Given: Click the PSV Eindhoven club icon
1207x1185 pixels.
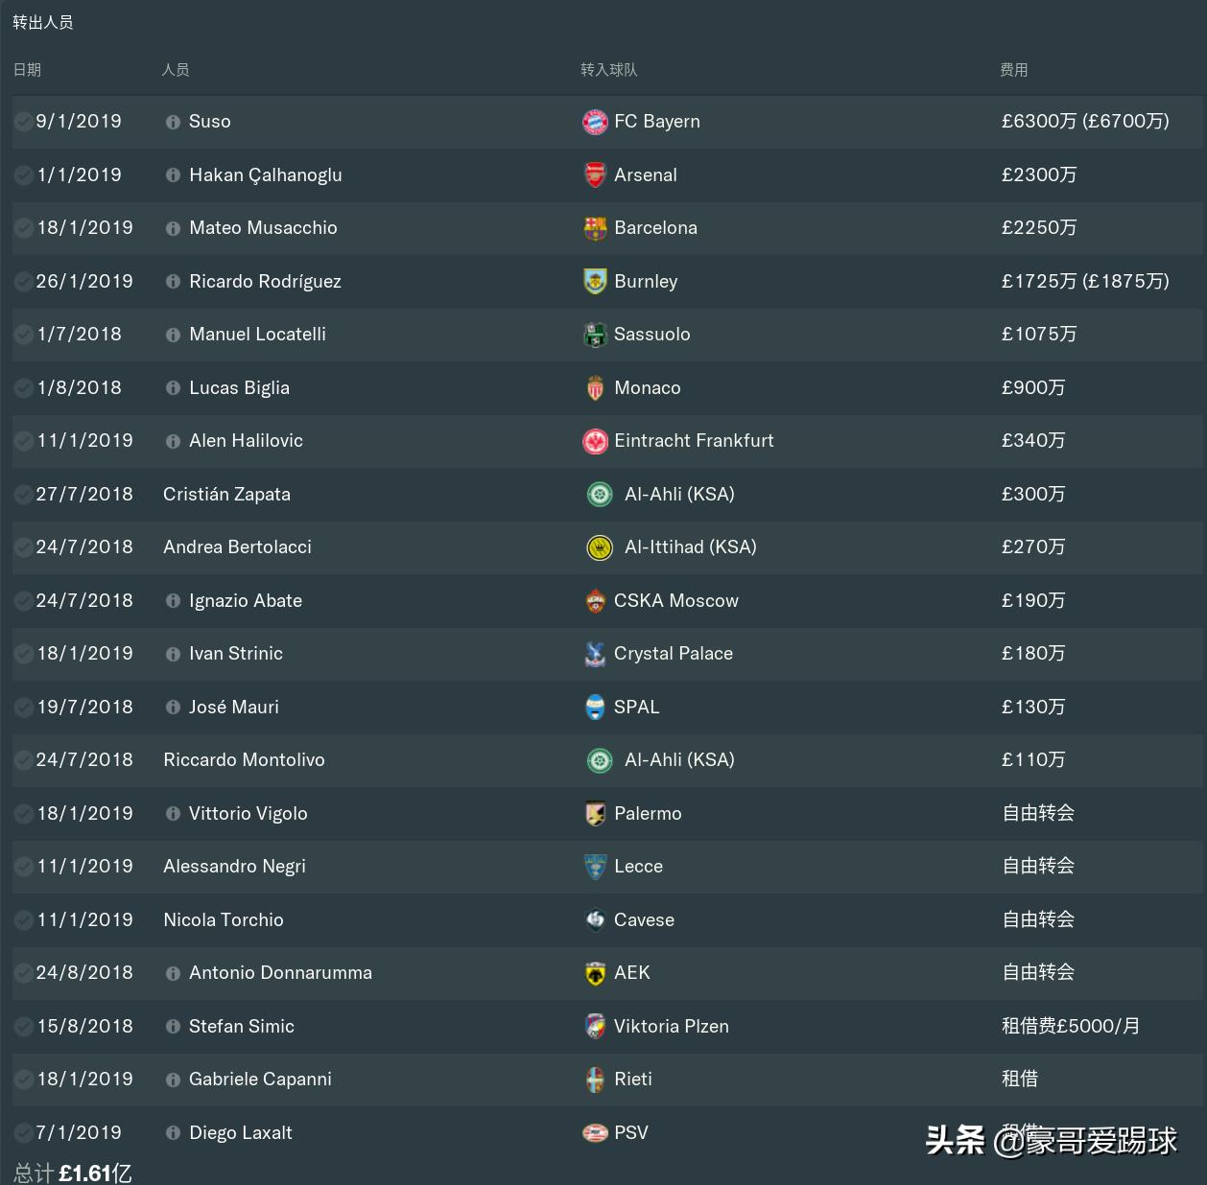Looking at the screenshot, I should 595,1132.
